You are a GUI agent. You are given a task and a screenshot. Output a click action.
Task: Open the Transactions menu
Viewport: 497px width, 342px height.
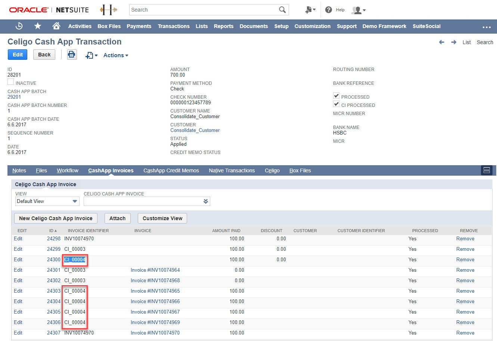coord(174,26)
